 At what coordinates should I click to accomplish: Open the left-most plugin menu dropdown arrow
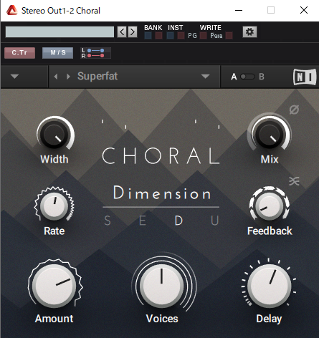point(14,77)
